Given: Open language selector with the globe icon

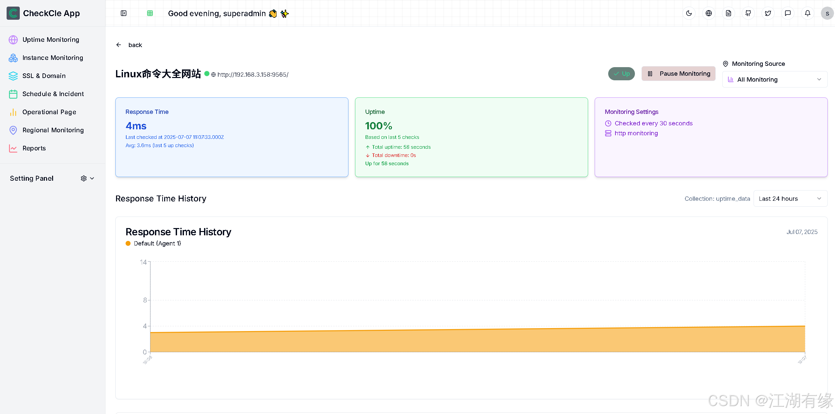Looking at the screenshot, I should pos(708,13).
